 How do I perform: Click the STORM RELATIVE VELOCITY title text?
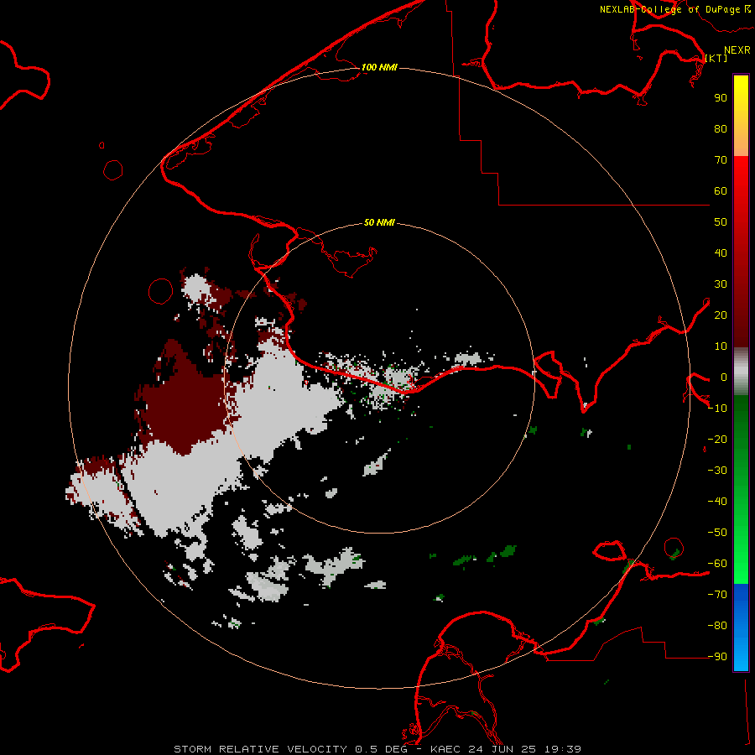pos(260,749)
